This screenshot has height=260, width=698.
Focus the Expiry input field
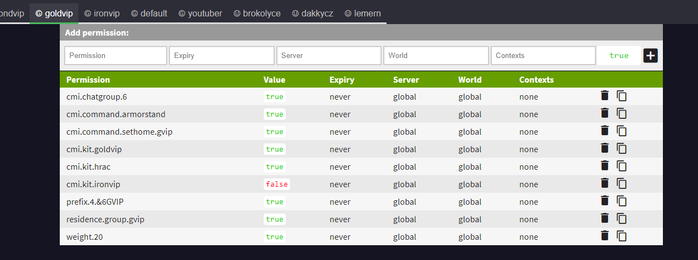[222, 55]
